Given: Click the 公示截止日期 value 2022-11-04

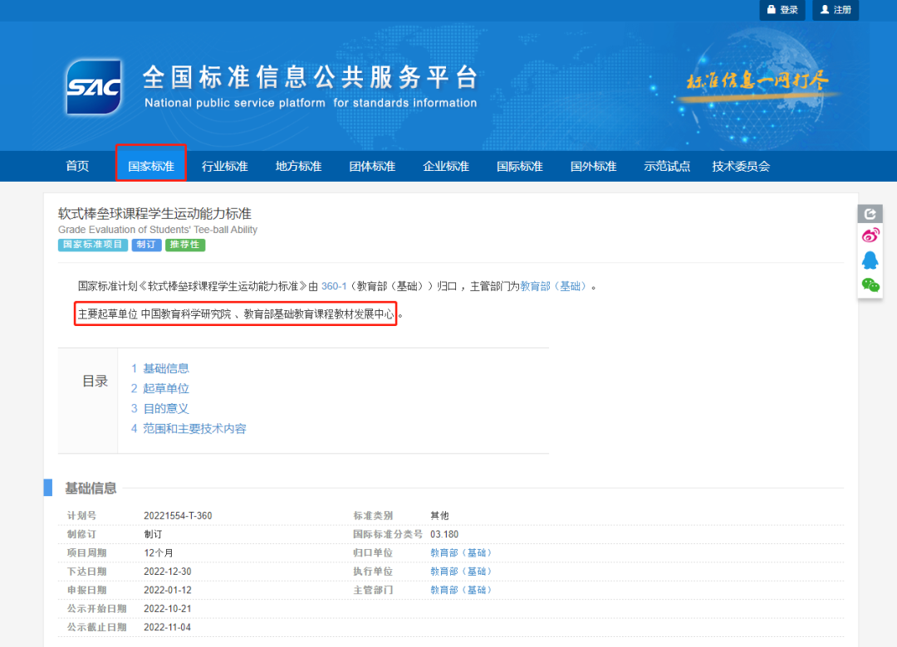Looking at the screenshot, I should tap(168, 627).
